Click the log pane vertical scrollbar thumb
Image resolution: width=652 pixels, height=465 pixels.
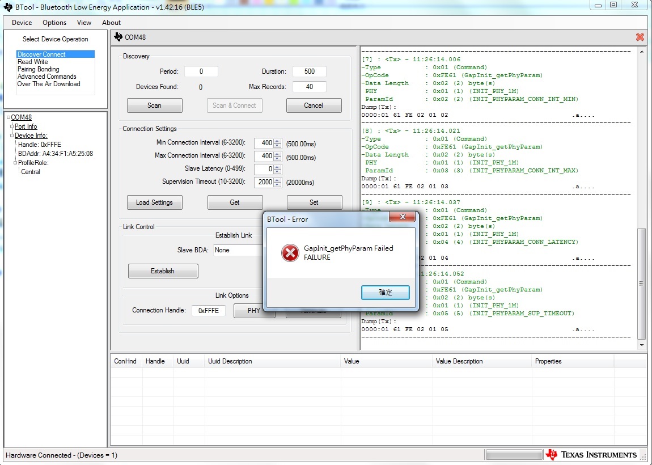point(642,283)
